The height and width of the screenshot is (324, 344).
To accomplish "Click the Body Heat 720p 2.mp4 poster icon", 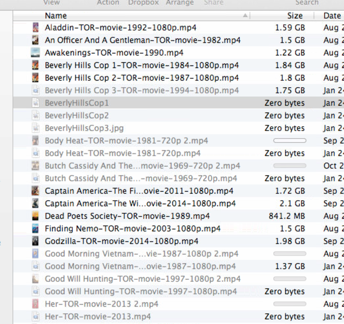I will tap(36, 141).
